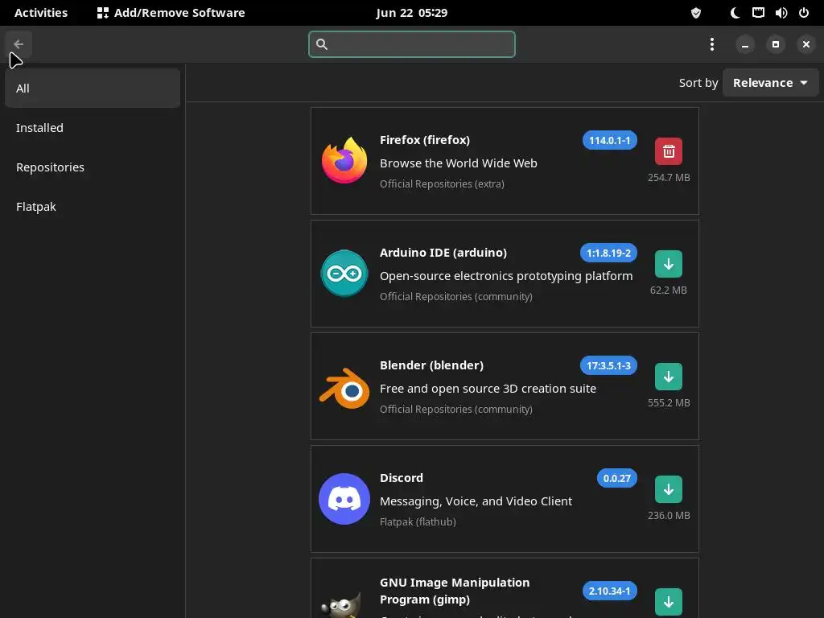
Task: Open the network status tray icon
Action: pos(758,13)
